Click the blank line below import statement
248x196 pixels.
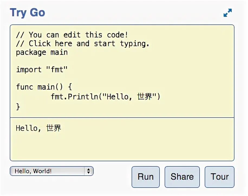(122, 78)
